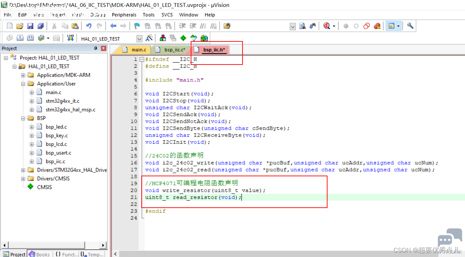This screenshot has width=465, height=257.
Task: Open the Options for Target magic wand icon
Action: 149,38
